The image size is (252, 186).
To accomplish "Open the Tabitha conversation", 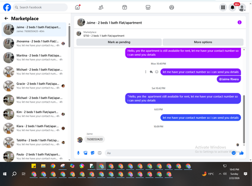I will tap(34, 142).
